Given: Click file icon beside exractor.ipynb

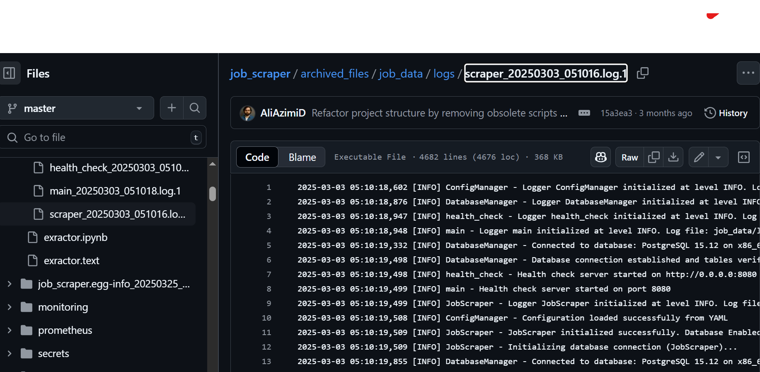Looking at the screenshot, I should tap(32, 237).
